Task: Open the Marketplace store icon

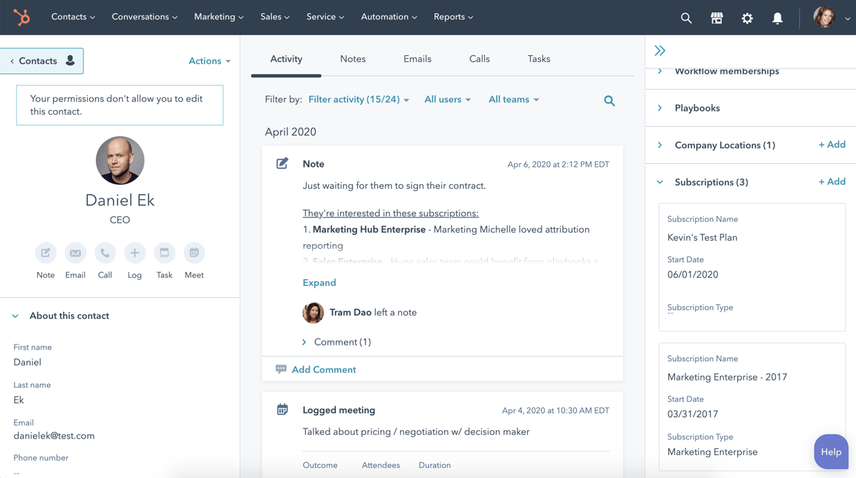Action: pos(716,19)
